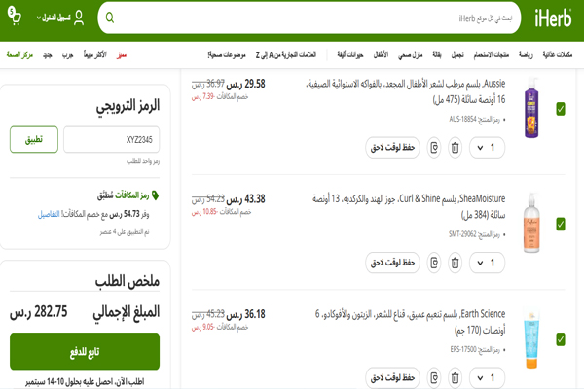
Task: Open the الأطفال menu
Action: click(x=381, y=55)
